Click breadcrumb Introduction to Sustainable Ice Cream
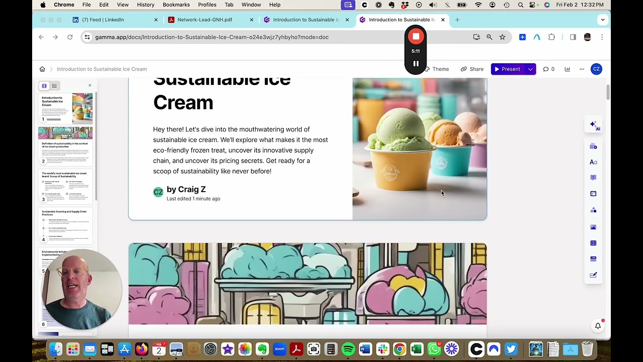 click(x=102, y=69)
